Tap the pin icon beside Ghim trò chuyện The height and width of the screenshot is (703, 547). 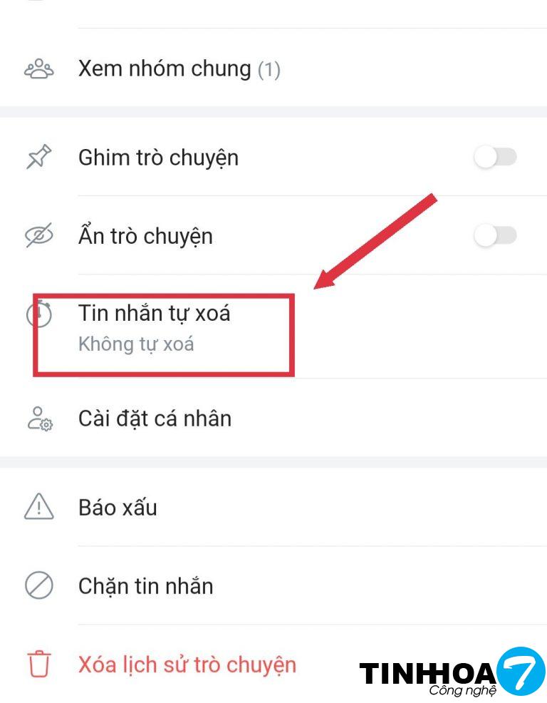(39, 157)
